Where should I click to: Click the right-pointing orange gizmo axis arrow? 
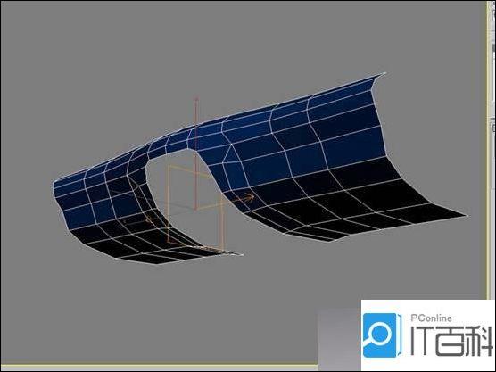click(249, 198)
